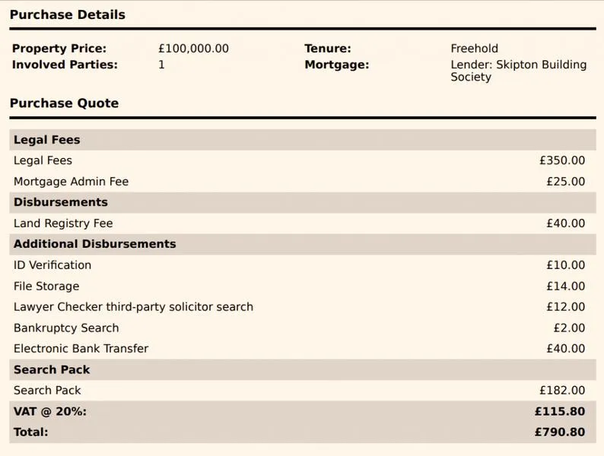This screenshot has width=604, height=456.
Task: Select the Legal Fees section header row
Action: [x=303, y=140]
